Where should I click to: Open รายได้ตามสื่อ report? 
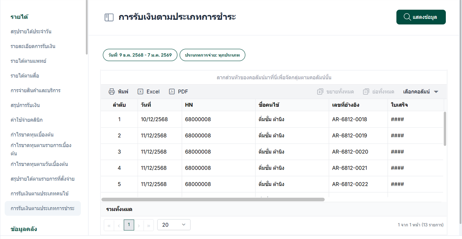pyautogui.click(x=25, y=76)
